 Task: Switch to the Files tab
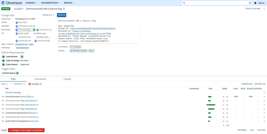click(13, 79)
